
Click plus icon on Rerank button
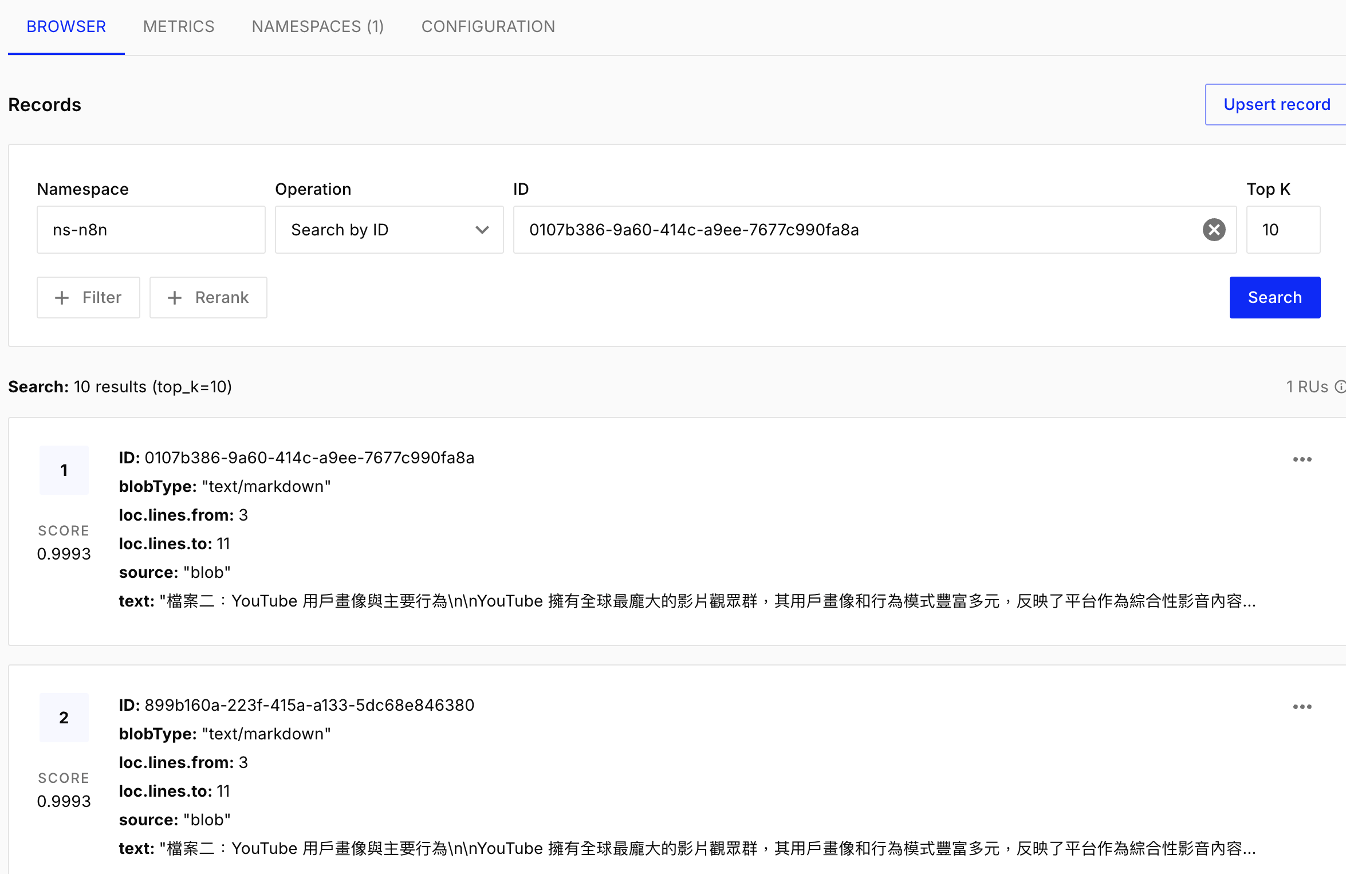click(175, 298)
